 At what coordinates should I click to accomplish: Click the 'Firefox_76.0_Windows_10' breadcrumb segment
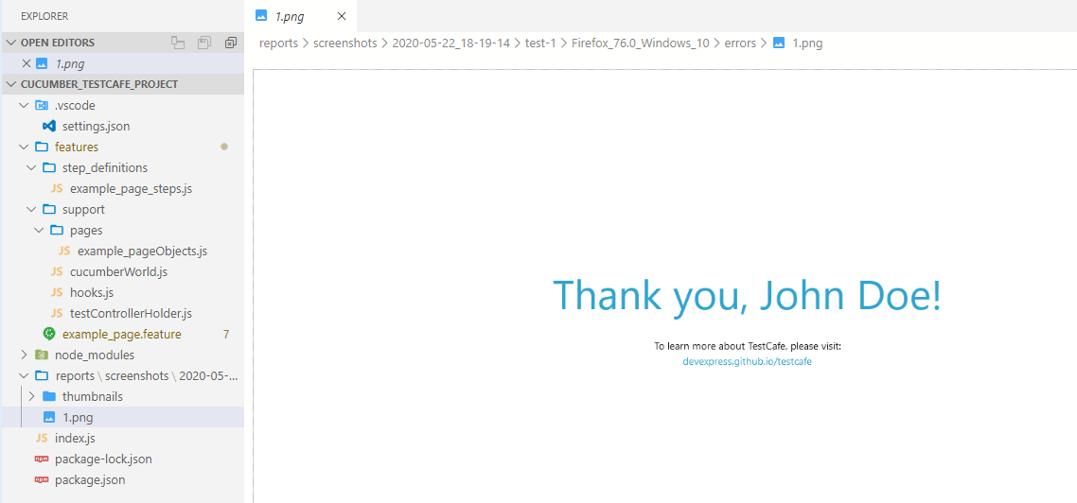coord(640,43)
